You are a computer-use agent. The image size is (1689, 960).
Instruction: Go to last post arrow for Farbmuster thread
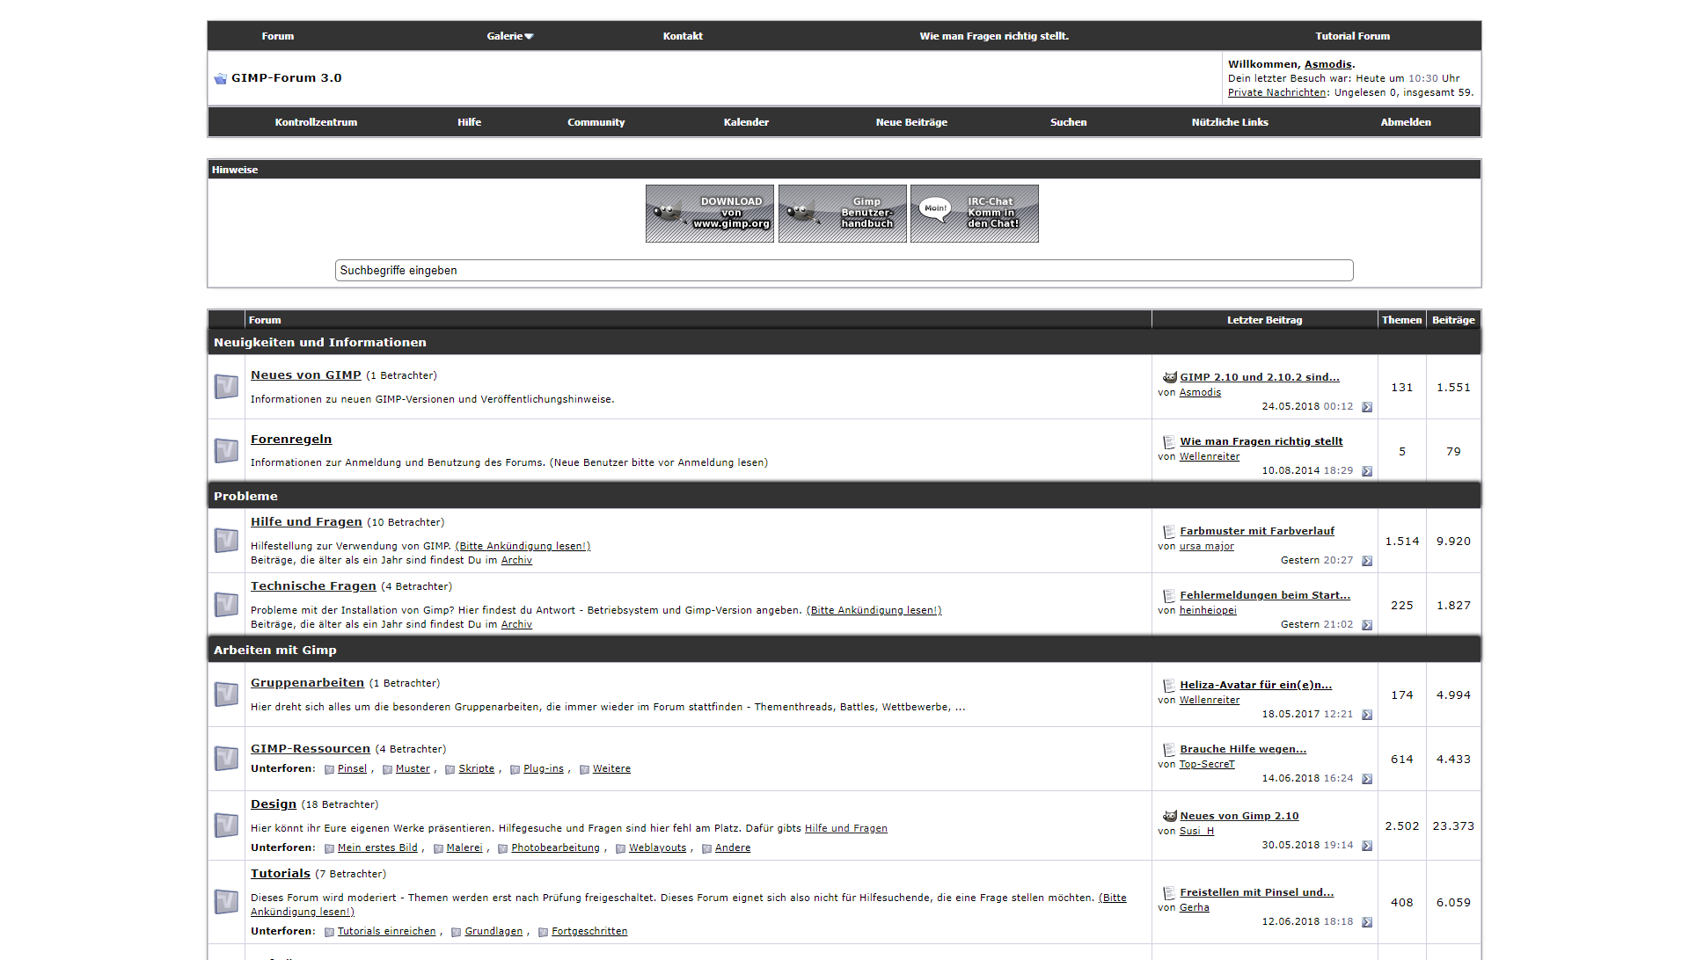click(1367, 561)
